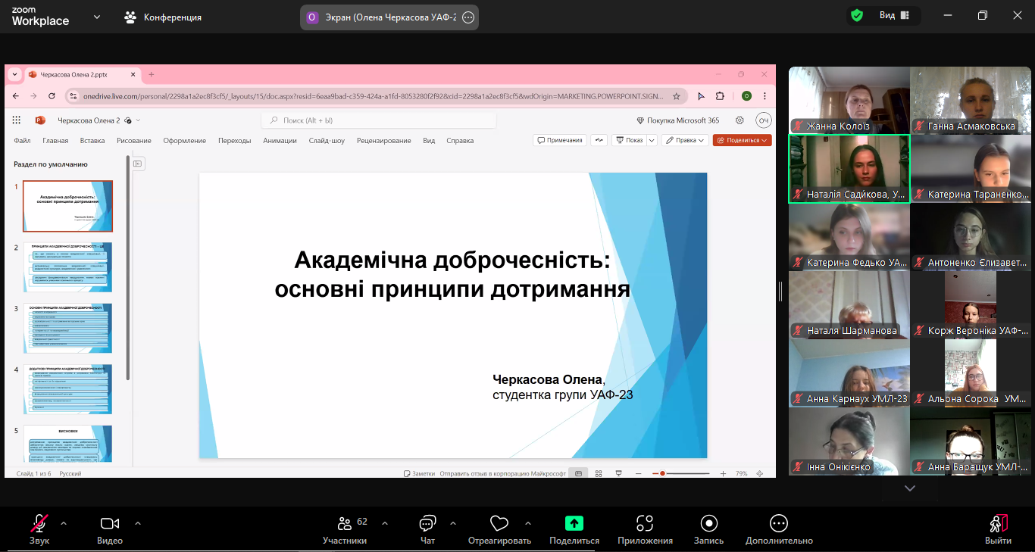The width and height of the screenshot is (1035, 552).
Task: Unmute microphone with Звук button
Action: [39, 529]
